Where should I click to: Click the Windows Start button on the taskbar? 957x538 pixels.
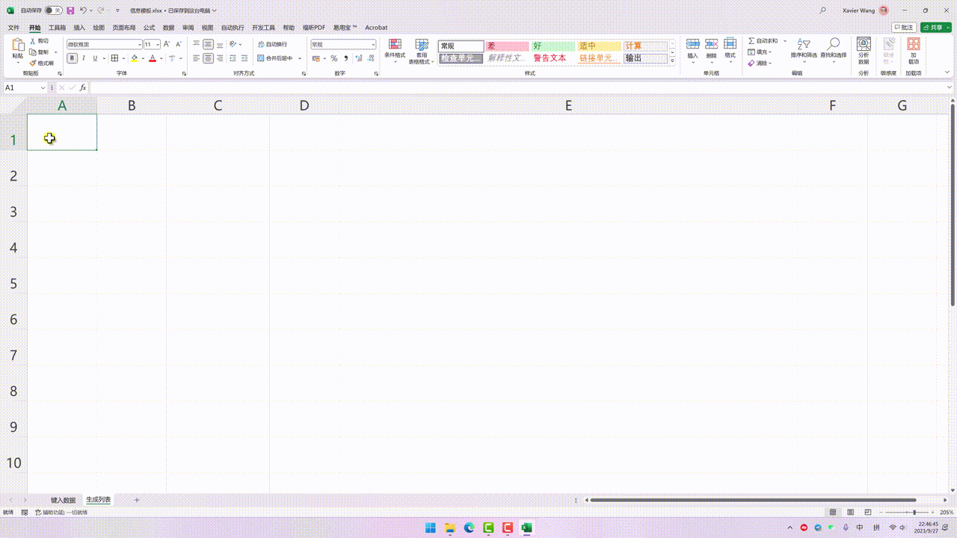(431, 528)
